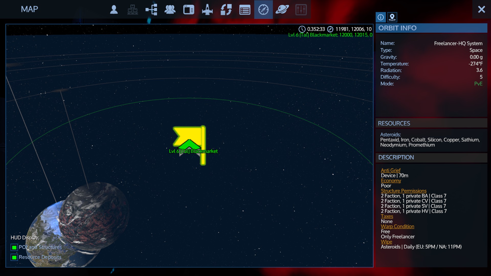Screen dimensions: 491x276
Task: Click the Structure Permissions link
Action: pos(404,191)
